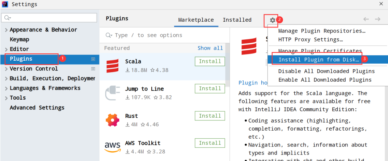Click the Scala plugin logo in list
Screen dimensions: 388x161
[x=113, y=66]
